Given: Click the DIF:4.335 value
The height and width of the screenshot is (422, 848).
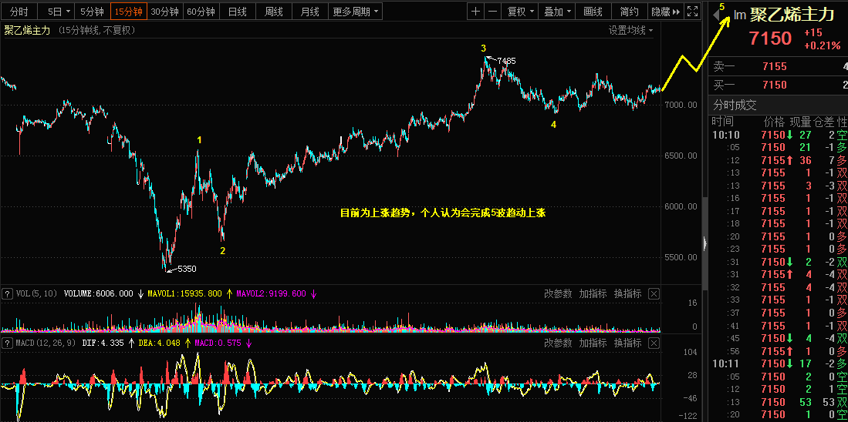Looking at the screenshot, I should (x=103, y=343).
